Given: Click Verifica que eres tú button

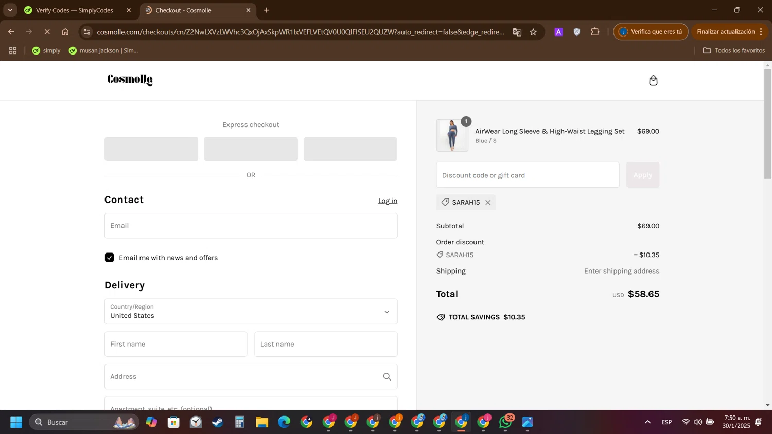Looking at the screenshot, I should [x=651, y=32].
